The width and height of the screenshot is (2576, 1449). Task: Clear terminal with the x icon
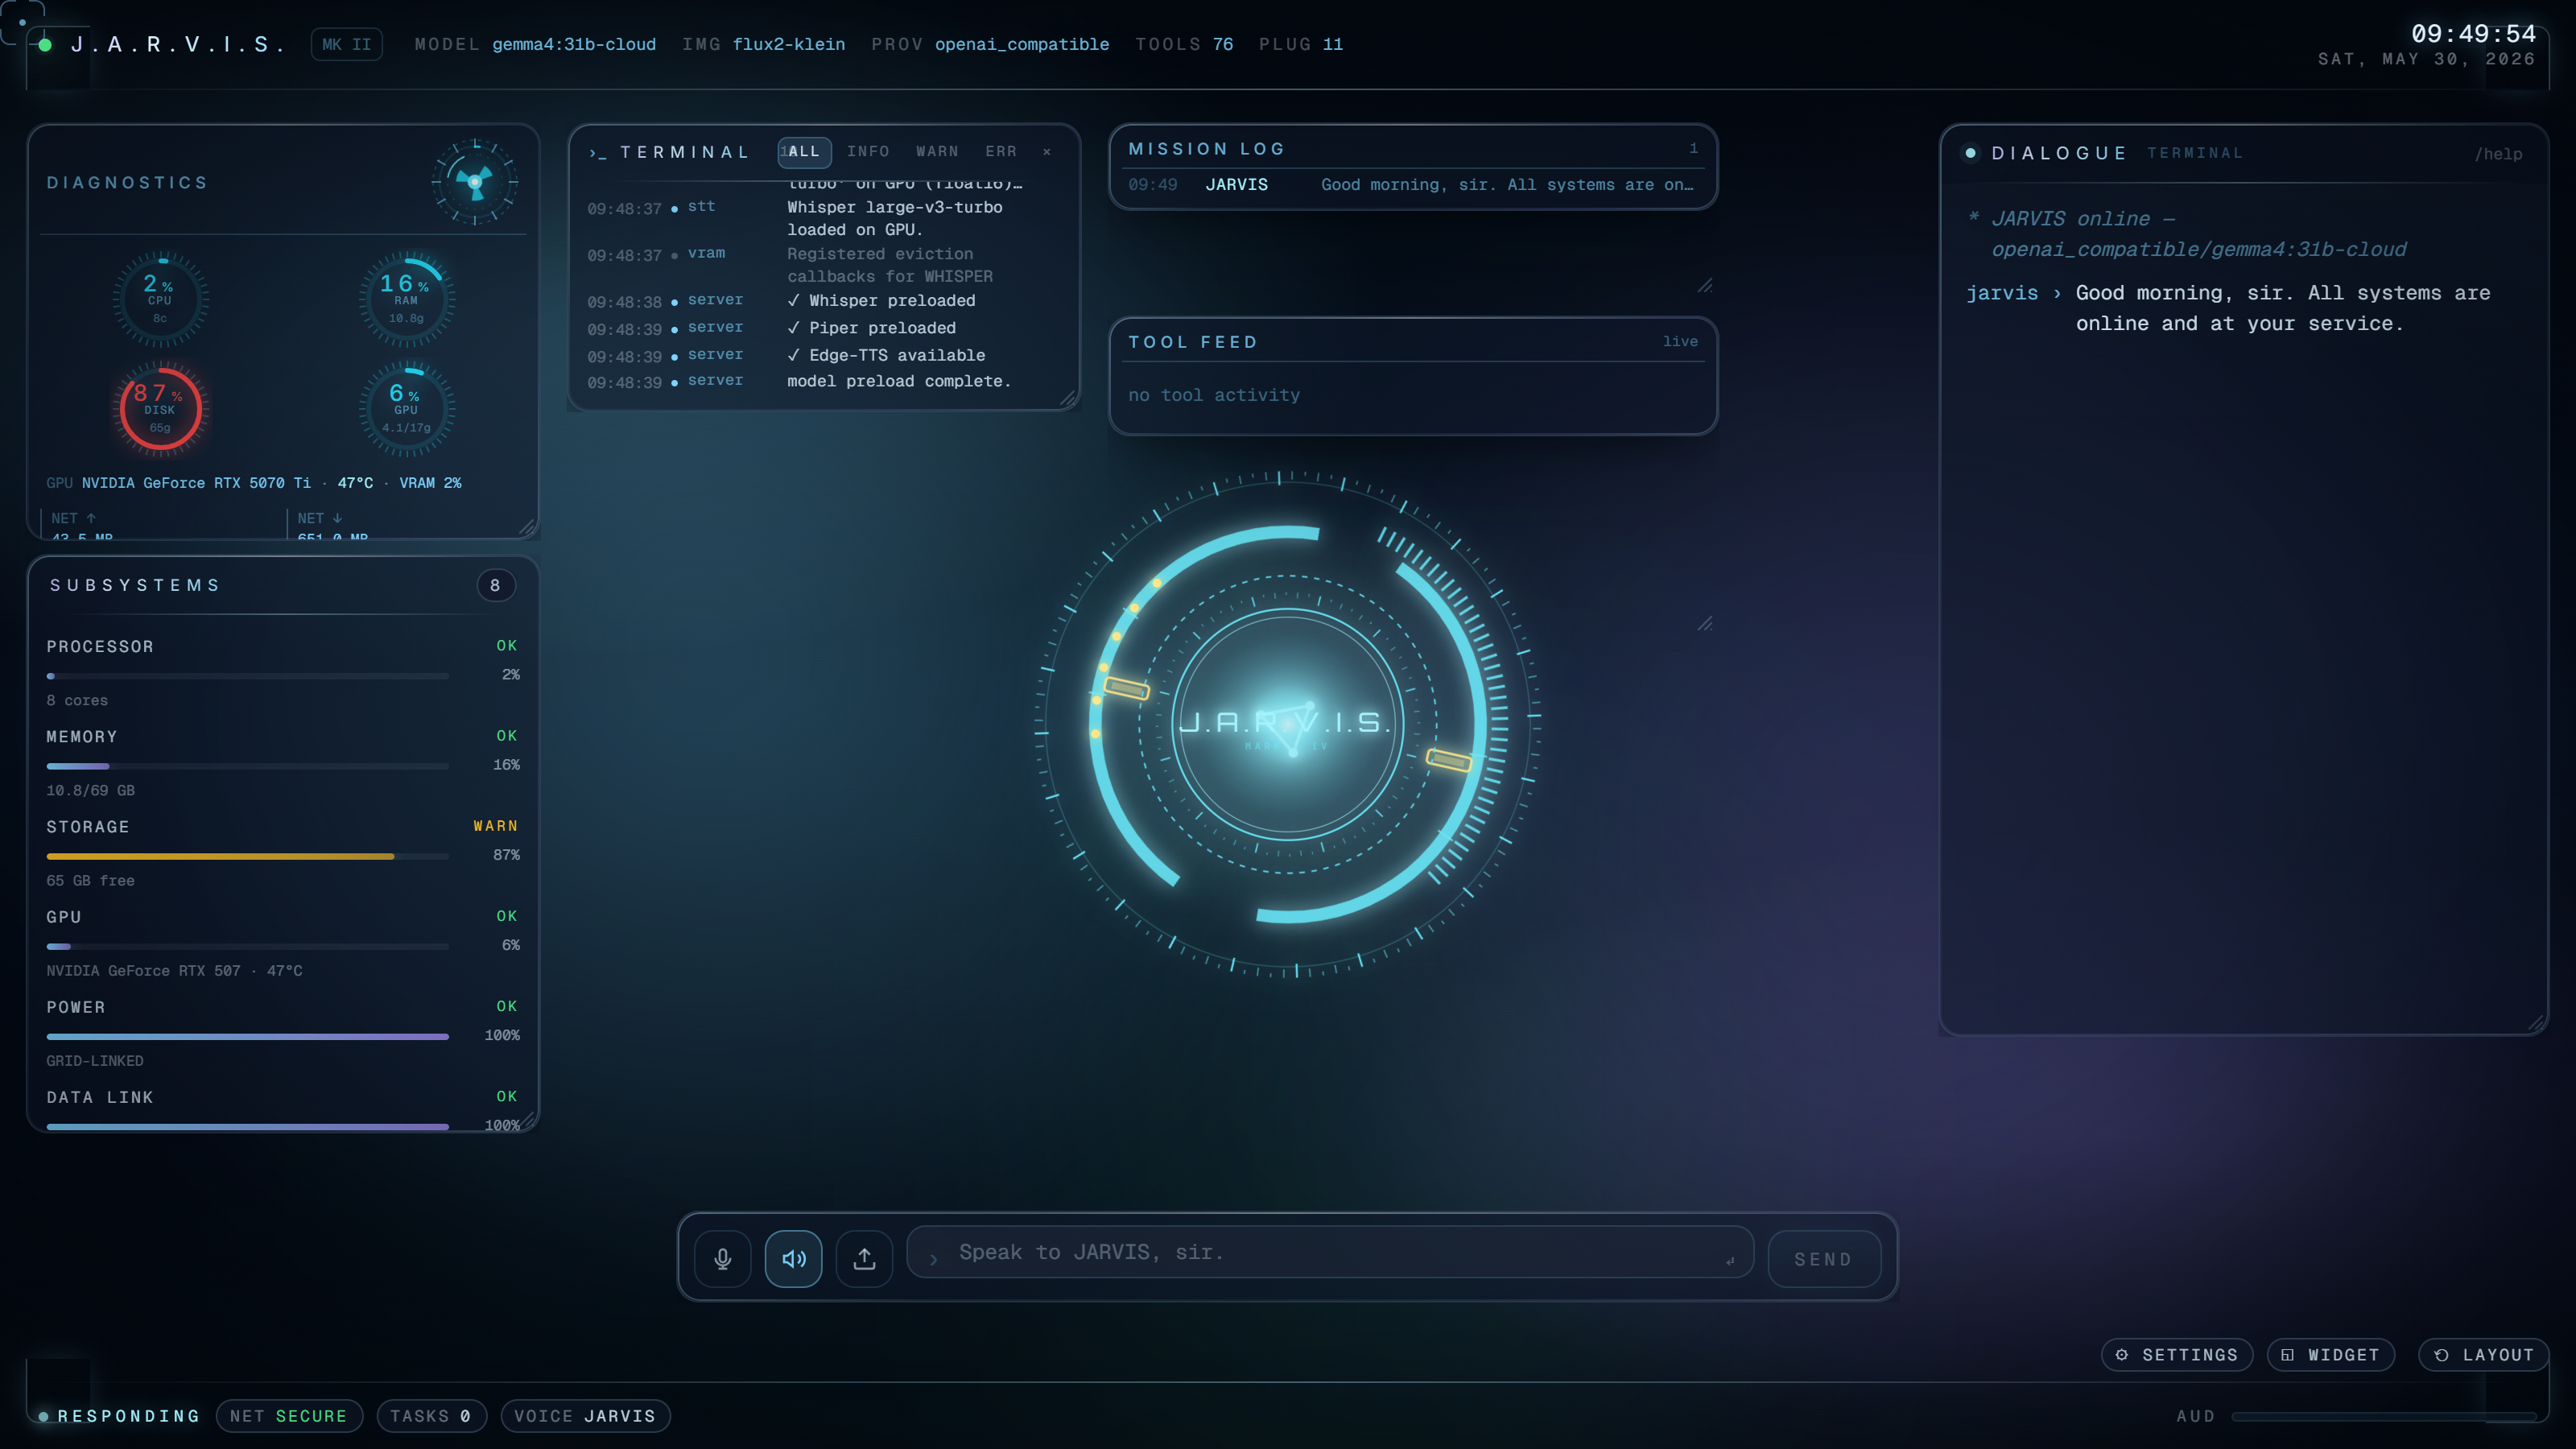tap(1047, 152)
